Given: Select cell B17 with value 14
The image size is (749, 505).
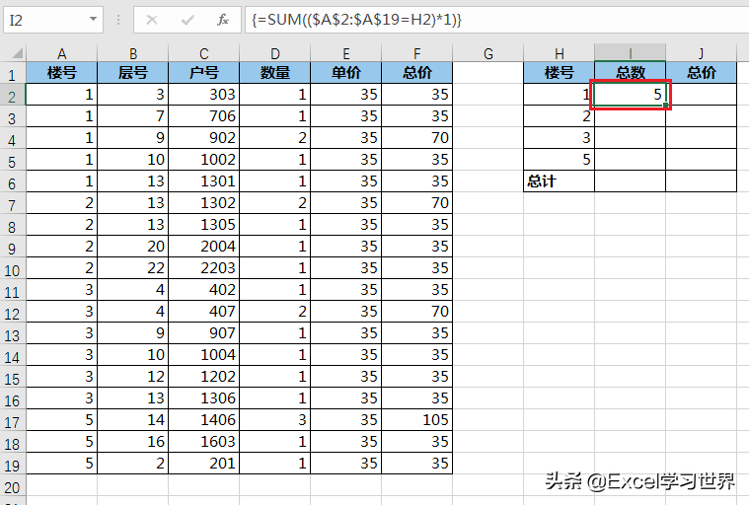Looking at the screenshot, I should tap(133, 420).
